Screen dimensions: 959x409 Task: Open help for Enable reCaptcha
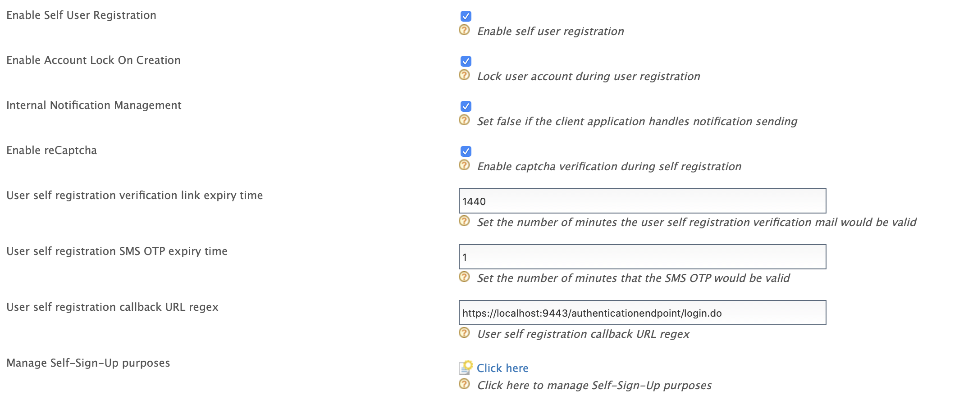coord(464,166)
